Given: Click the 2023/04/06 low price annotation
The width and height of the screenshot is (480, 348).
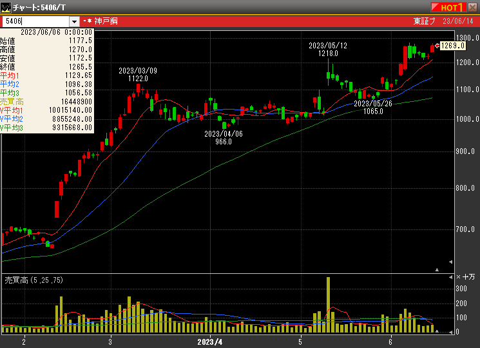Looking at the screenshot, I should (x=224, y=137).
